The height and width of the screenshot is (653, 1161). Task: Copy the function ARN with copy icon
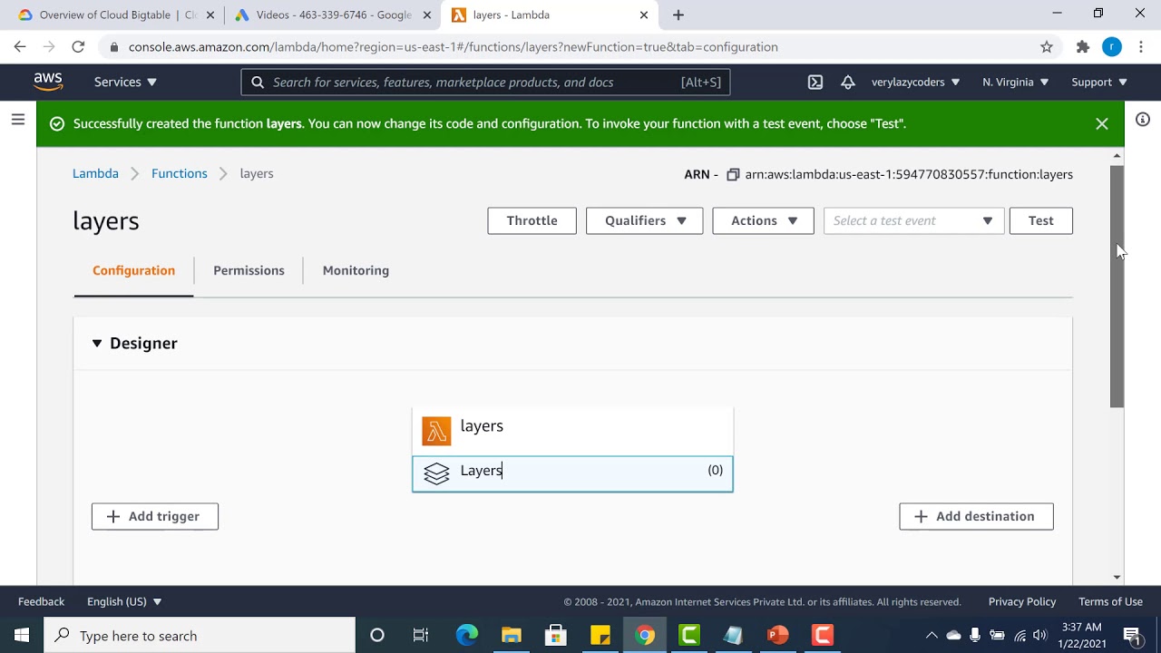733,174
